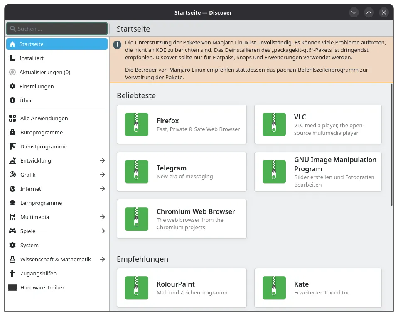The image size is (398, 316).
Task: Click the Hardware-Treiber laptop icon
Action: [x=12, y=287]
